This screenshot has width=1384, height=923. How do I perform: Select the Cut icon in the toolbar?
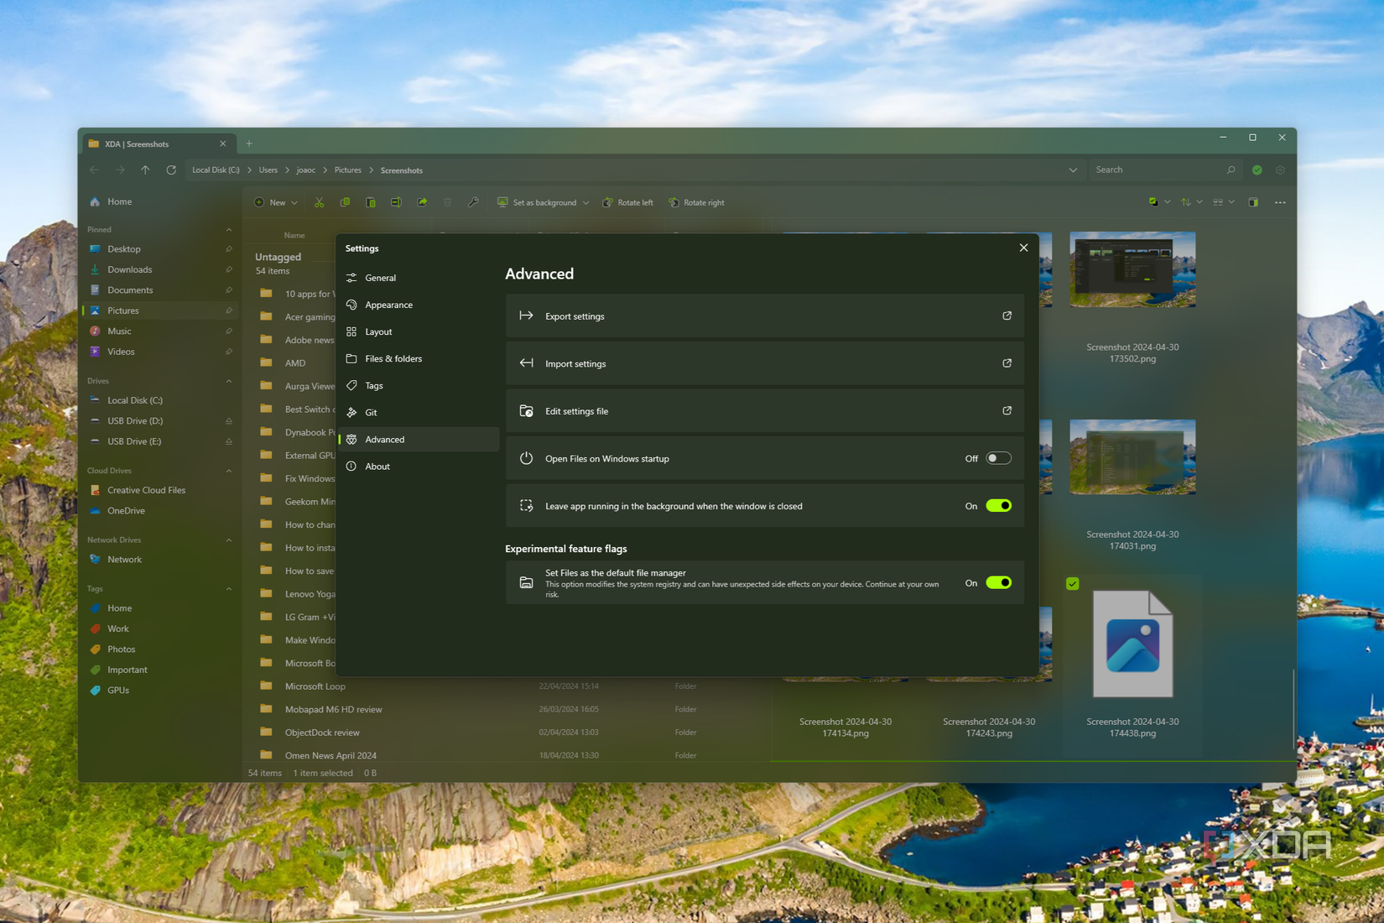[319, 202]
